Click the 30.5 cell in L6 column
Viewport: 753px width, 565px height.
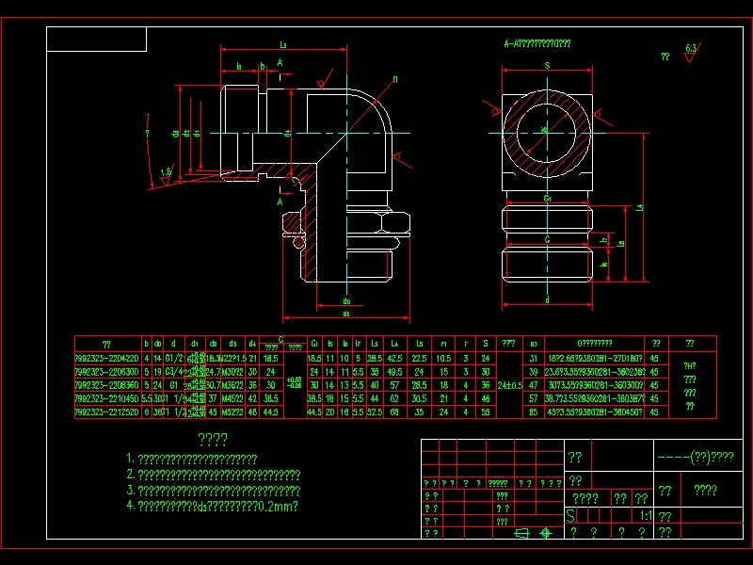(419, 398)
